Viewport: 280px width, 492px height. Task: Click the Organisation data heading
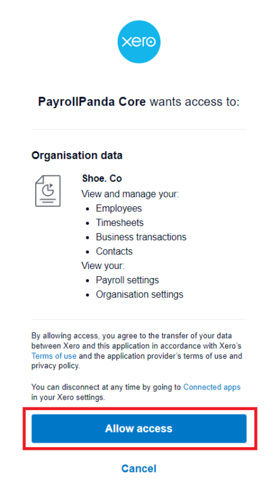(77, 155)
